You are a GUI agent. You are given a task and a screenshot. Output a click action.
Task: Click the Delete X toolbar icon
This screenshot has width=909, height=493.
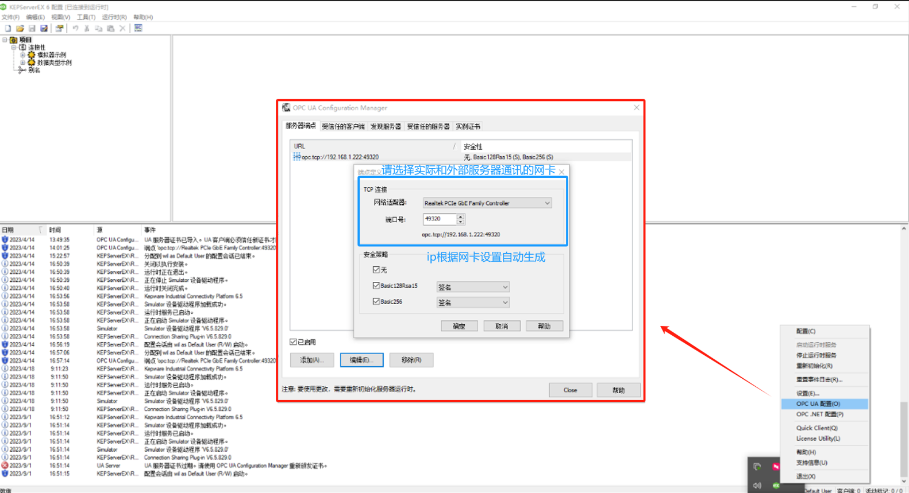(x=122, y=28)
